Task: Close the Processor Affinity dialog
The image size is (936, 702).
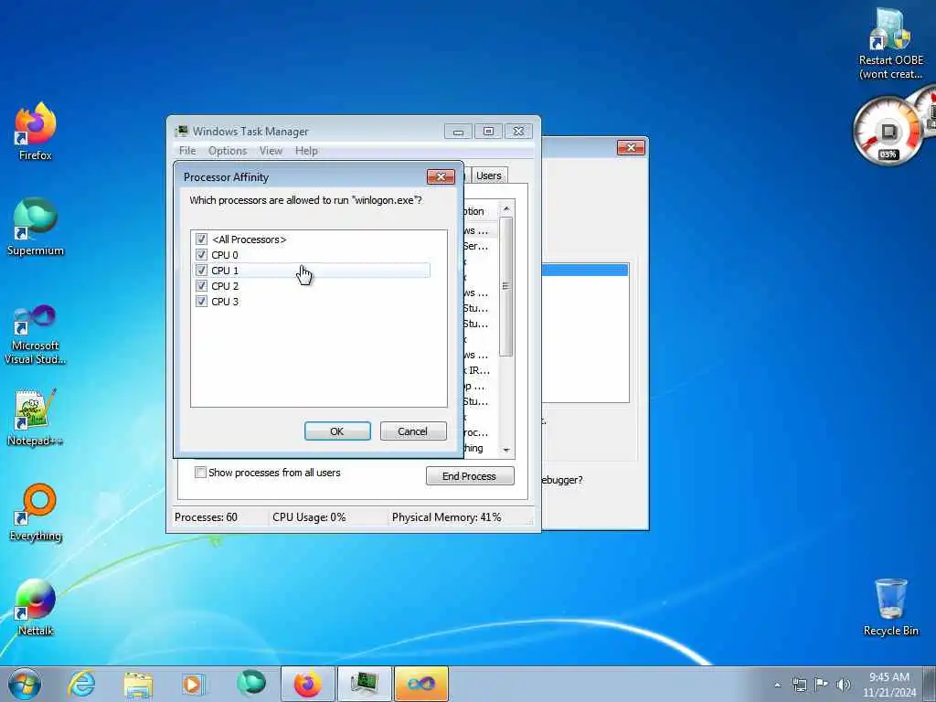Action: tap(441, 176)
